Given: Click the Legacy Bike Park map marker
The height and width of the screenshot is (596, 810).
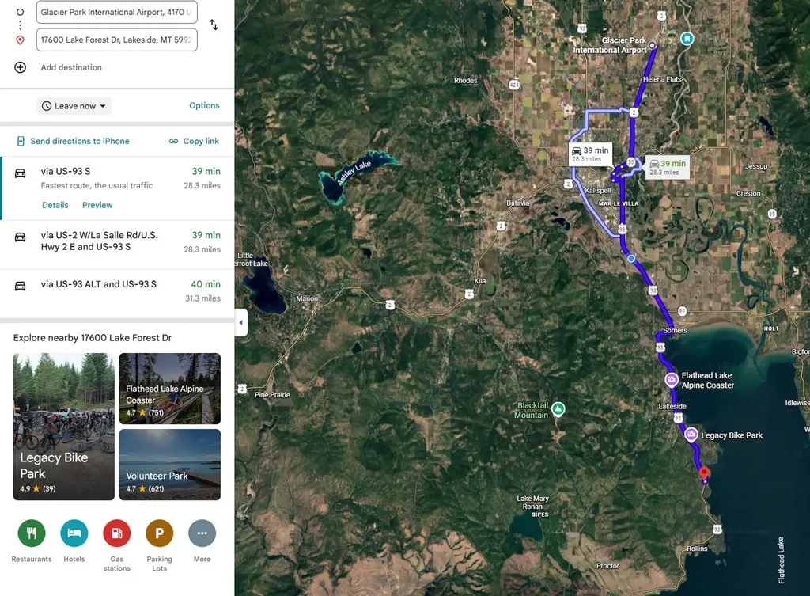Looking at the screenshot, I should pos(691,435).
